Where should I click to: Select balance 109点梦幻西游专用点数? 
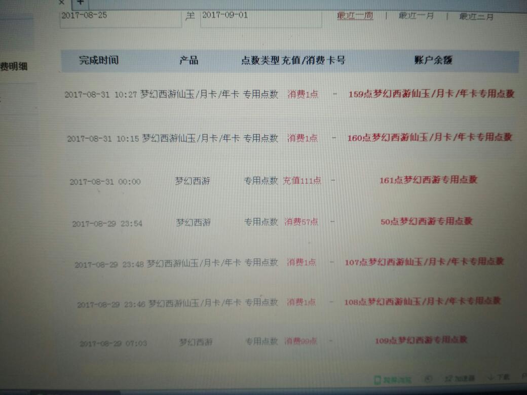point(421,340)
